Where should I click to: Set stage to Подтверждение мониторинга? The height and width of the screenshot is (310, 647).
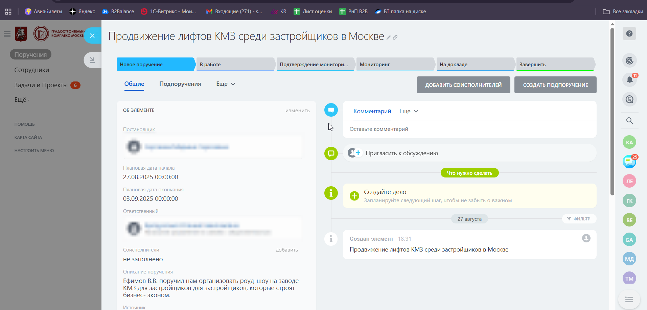click(x=316, y=64)
